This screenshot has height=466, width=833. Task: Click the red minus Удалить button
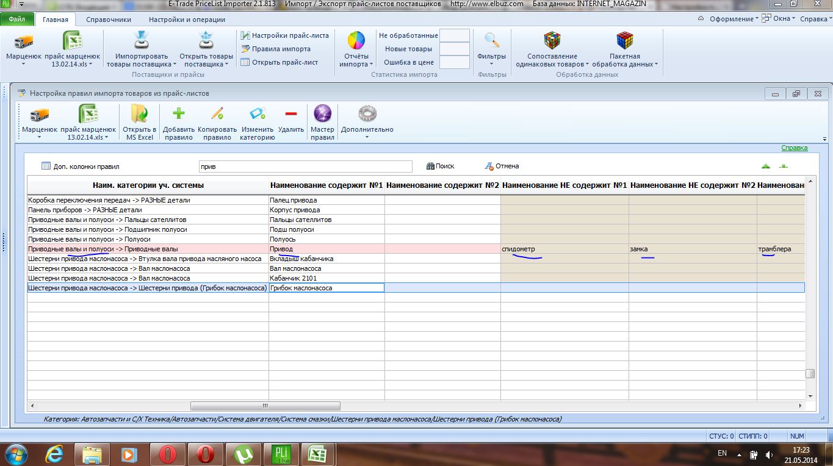291,120
